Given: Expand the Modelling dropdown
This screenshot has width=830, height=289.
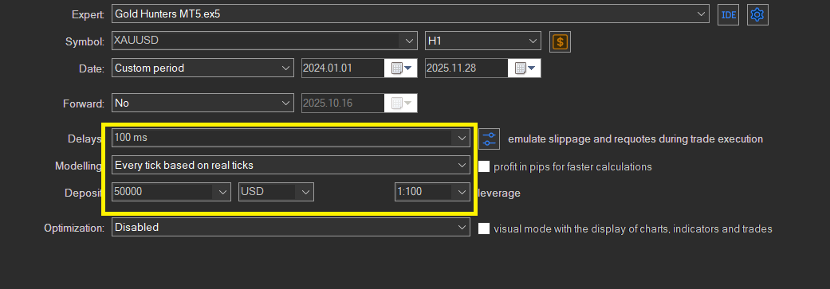Looking at the screenshot, I should (x=290, y=165).
